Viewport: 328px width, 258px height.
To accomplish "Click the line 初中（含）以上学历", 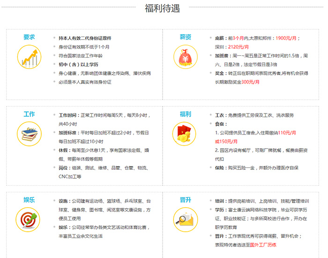I will coord(78,65).
